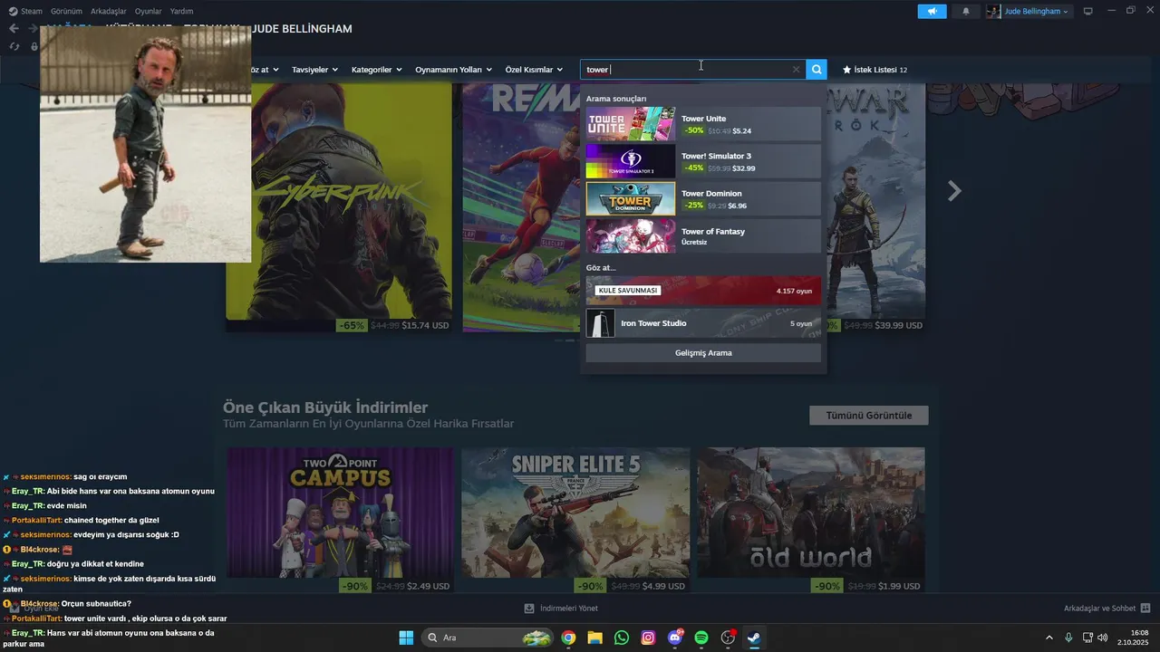
Task: Click the Tower Dominion result thumbnail image
Action: click(x=631, y=199)
